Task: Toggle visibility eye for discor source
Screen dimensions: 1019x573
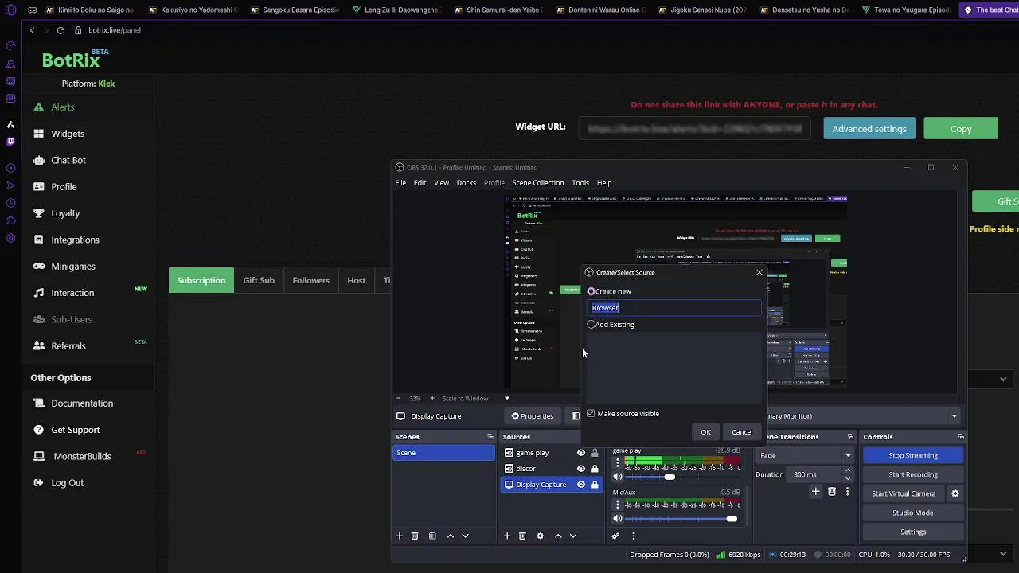Action: (x=581, y=469)
